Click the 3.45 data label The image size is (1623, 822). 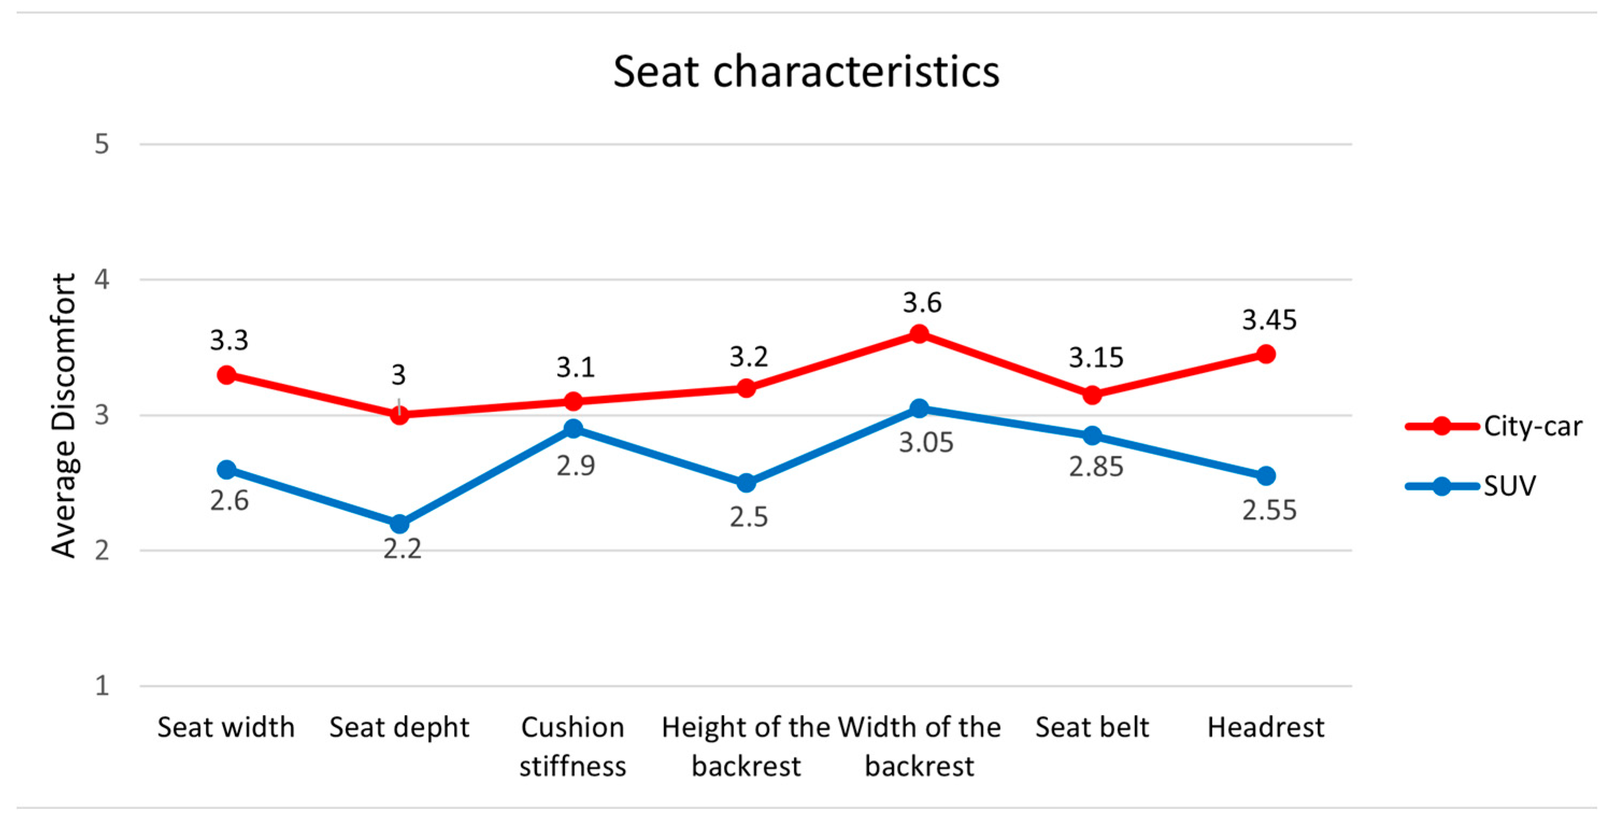click(1269, 321)
